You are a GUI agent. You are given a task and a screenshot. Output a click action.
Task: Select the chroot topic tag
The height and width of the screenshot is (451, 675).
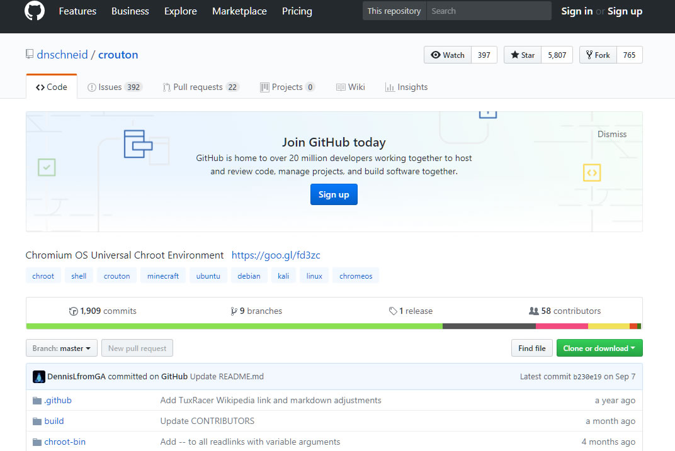(x=43, y=276)
